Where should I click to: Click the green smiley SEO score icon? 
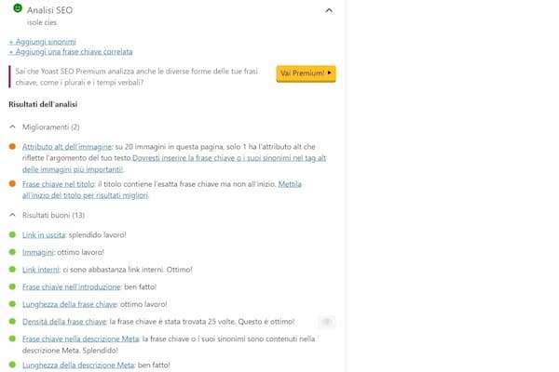click(18, 8)
